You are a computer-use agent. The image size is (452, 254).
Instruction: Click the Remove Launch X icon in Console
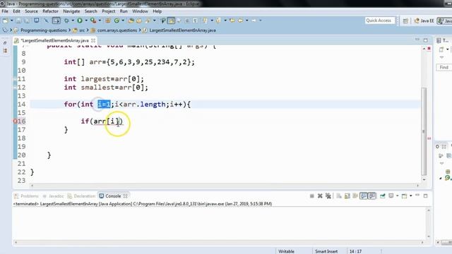tap(320, 196)
